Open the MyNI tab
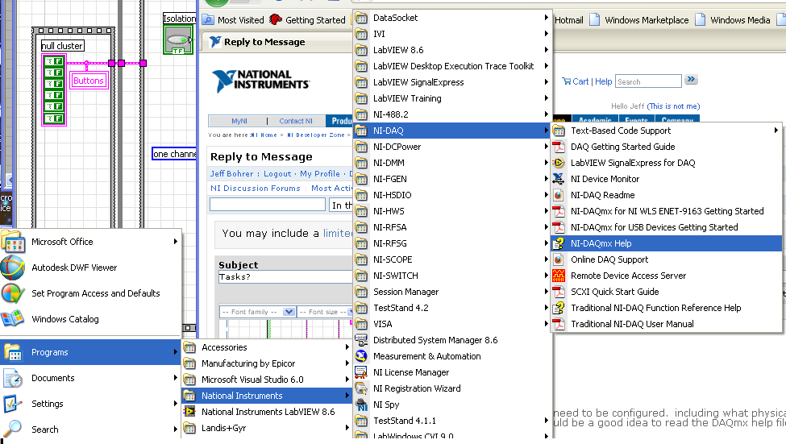The height and width of the screenshot is (444, 786). (239, 121)
